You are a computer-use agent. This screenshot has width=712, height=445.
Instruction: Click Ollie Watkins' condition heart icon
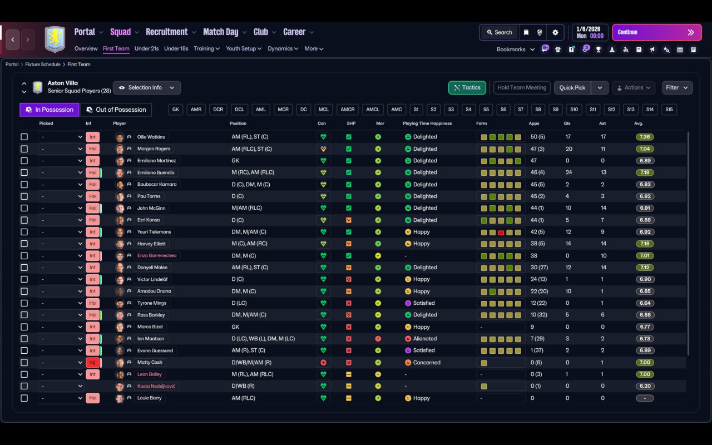(x=323, y=137)
